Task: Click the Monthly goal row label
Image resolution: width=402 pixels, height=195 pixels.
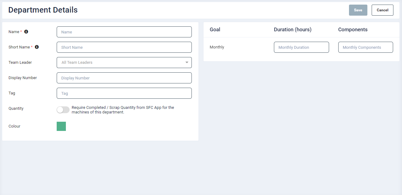Action: (217, 47)
